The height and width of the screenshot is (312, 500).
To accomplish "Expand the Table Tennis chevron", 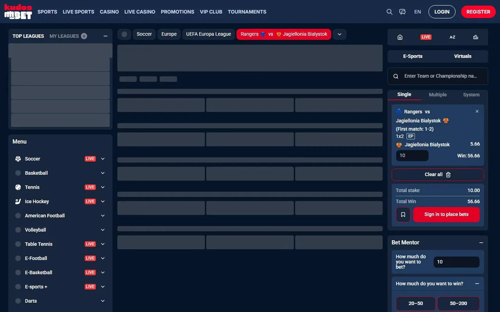I will 103,244.
